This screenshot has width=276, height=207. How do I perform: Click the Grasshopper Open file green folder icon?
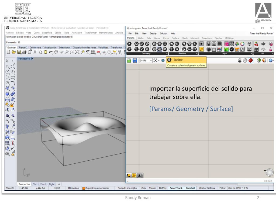coord(129,60)
